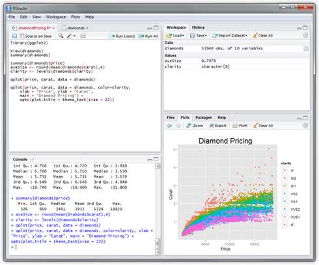Click the RStudio title bar icon
The height and width of the screenshot is (265, 319).
click(x=8, y=8)
